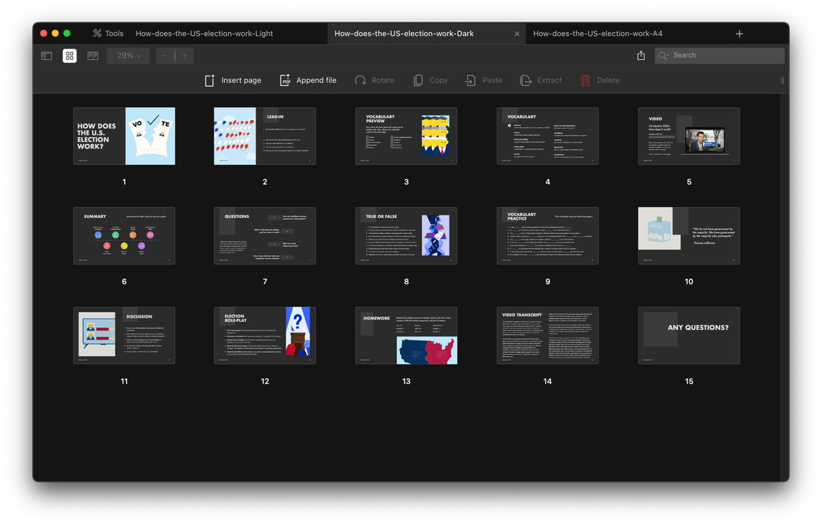
Task: Zoom in with the plus button
Action: (185, 56)
